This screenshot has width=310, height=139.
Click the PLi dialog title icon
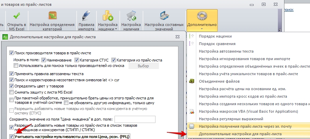5,37
